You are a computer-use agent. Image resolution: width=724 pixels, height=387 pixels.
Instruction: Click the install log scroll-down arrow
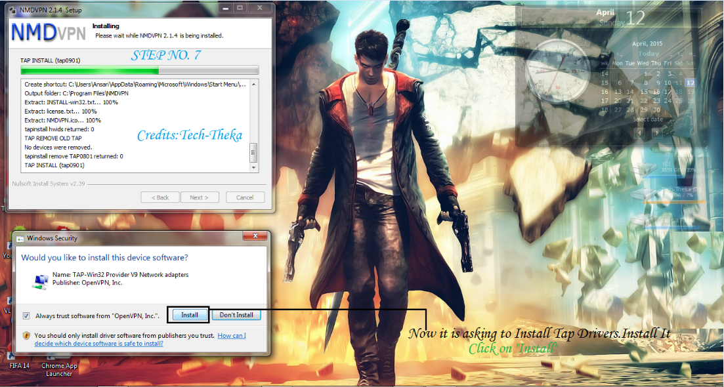click(x=253, y=168)
